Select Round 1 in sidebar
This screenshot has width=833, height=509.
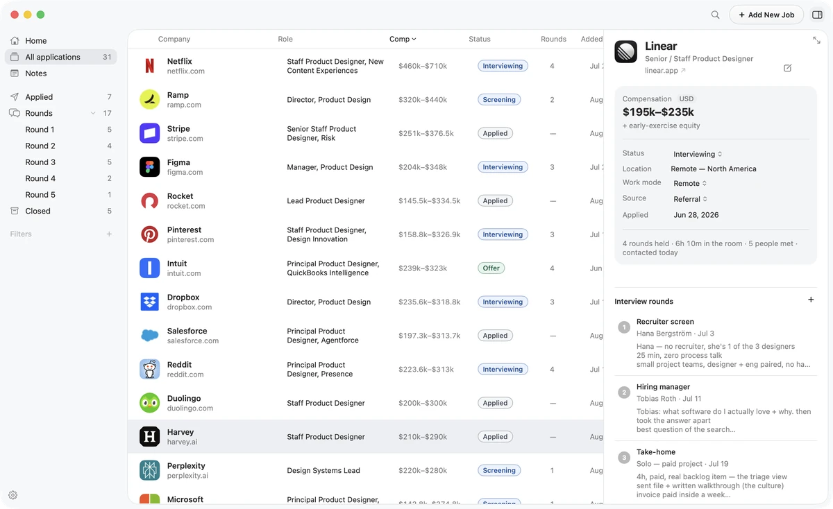pyautogui.click(x=61, y=130)
